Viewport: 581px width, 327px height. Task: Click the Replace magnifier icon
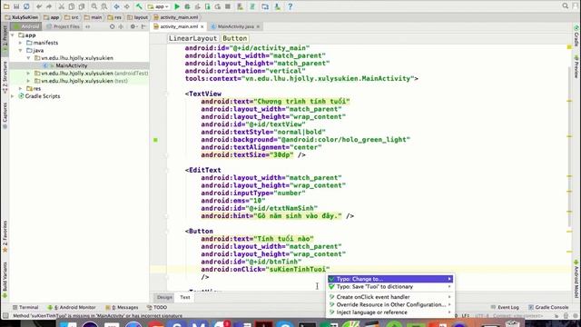[x=104, y=6]
